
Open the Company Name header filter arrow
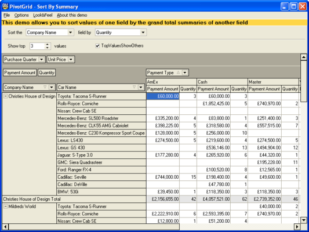coord(52,88)
